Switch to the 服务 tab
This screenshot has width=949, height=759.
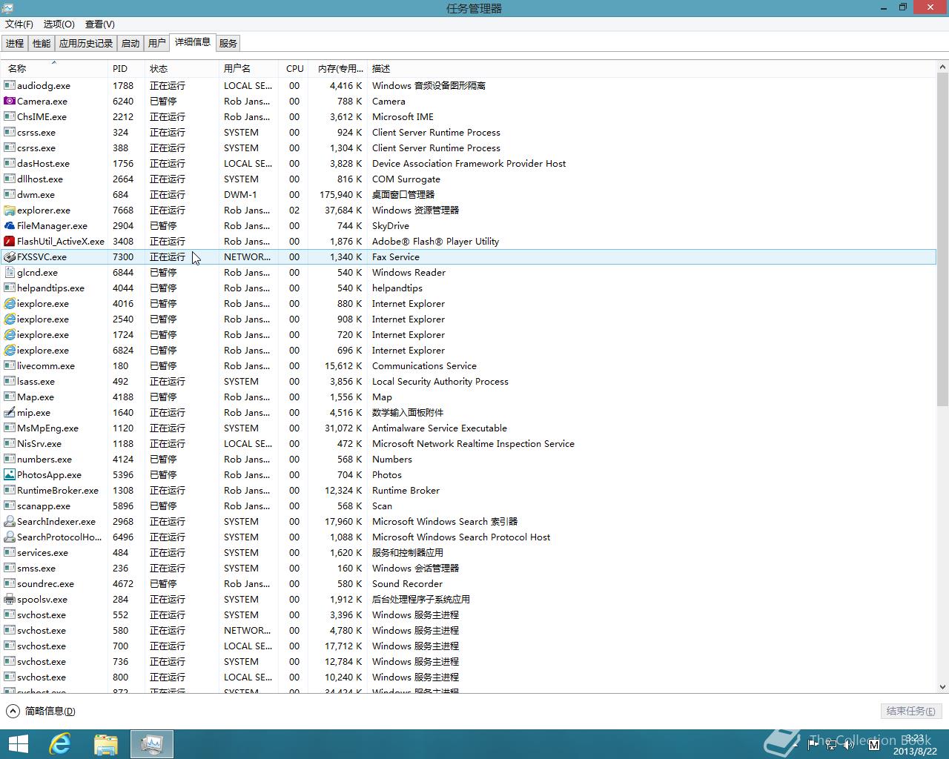pyautogui.click(x=228, y=43)
